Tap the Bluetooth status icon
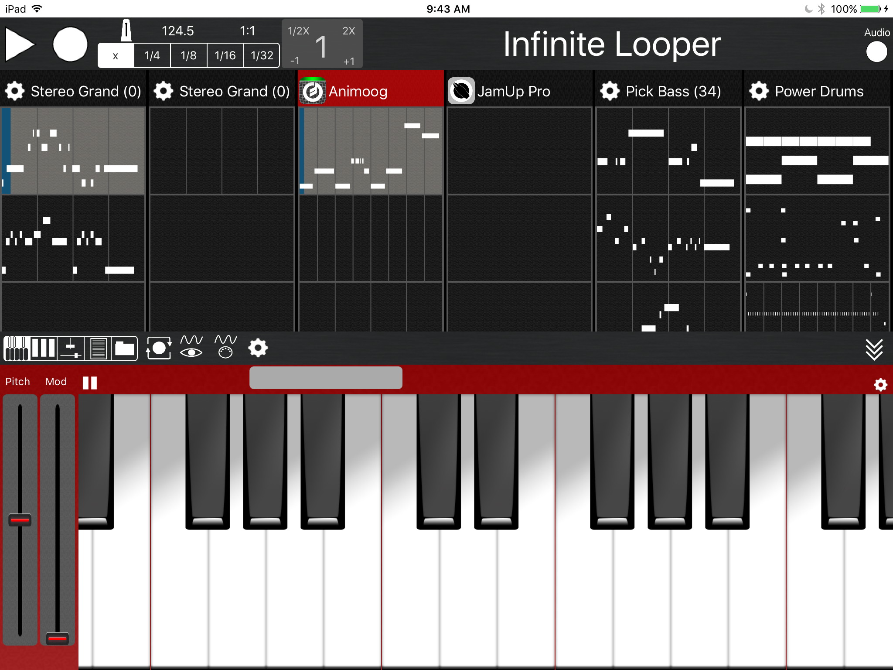893x670 pixels. (x=821, y=9)
